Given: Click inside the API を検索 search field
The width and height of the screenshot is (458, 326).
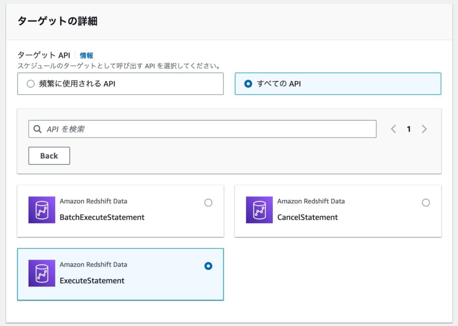Looking at the screenshot, I should point(143,128).
